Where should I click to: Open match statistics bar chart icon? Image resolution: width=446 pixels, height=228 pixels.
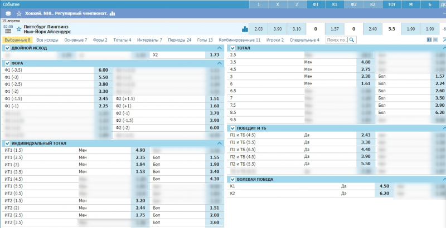coord(245,29)
